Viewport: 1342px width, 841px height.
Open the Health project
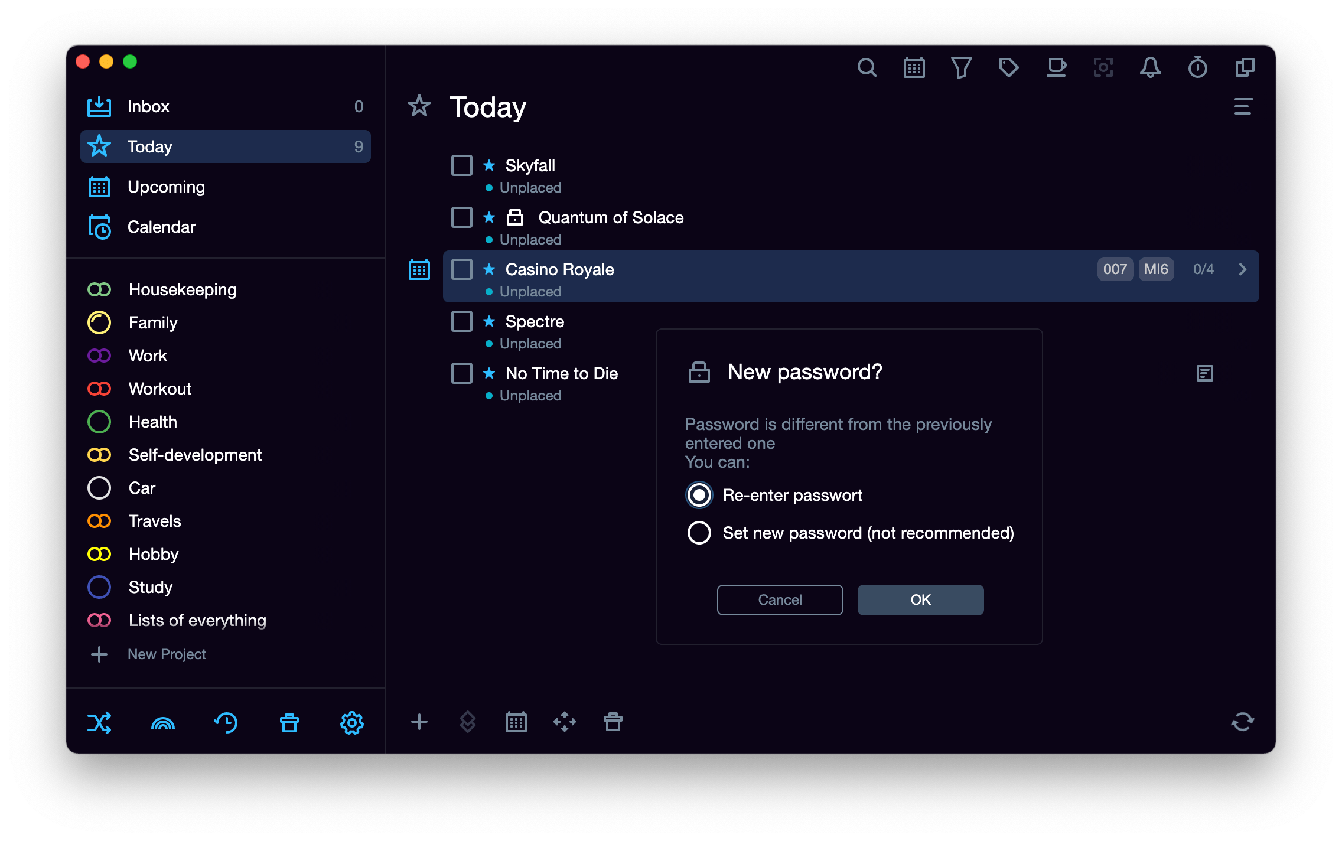(226, 422)
